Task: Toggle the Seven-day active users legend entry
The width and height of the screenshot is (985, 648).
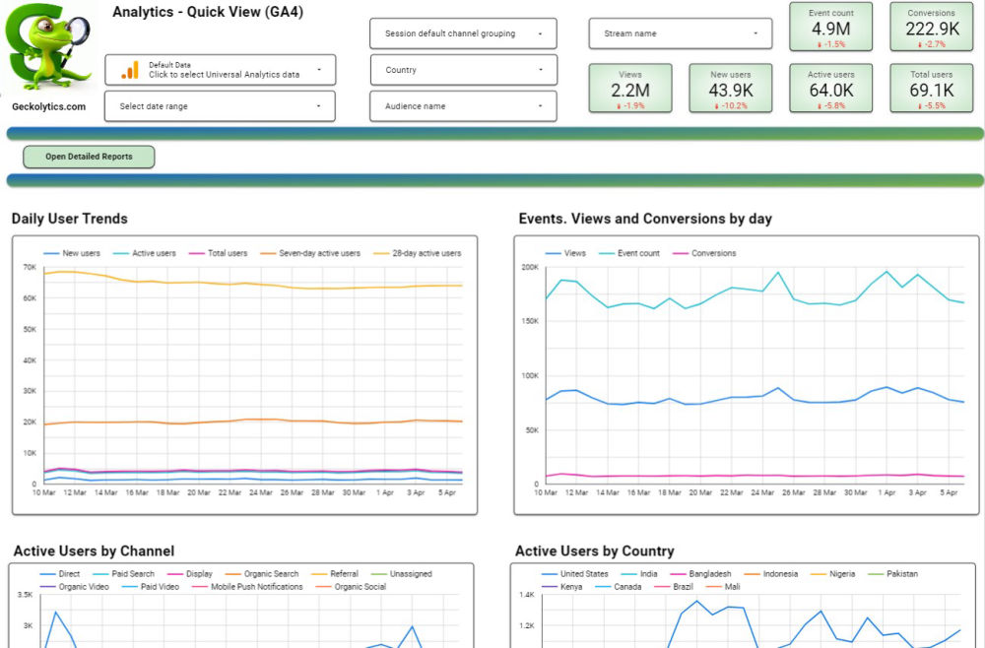Action: pos(310,254)
